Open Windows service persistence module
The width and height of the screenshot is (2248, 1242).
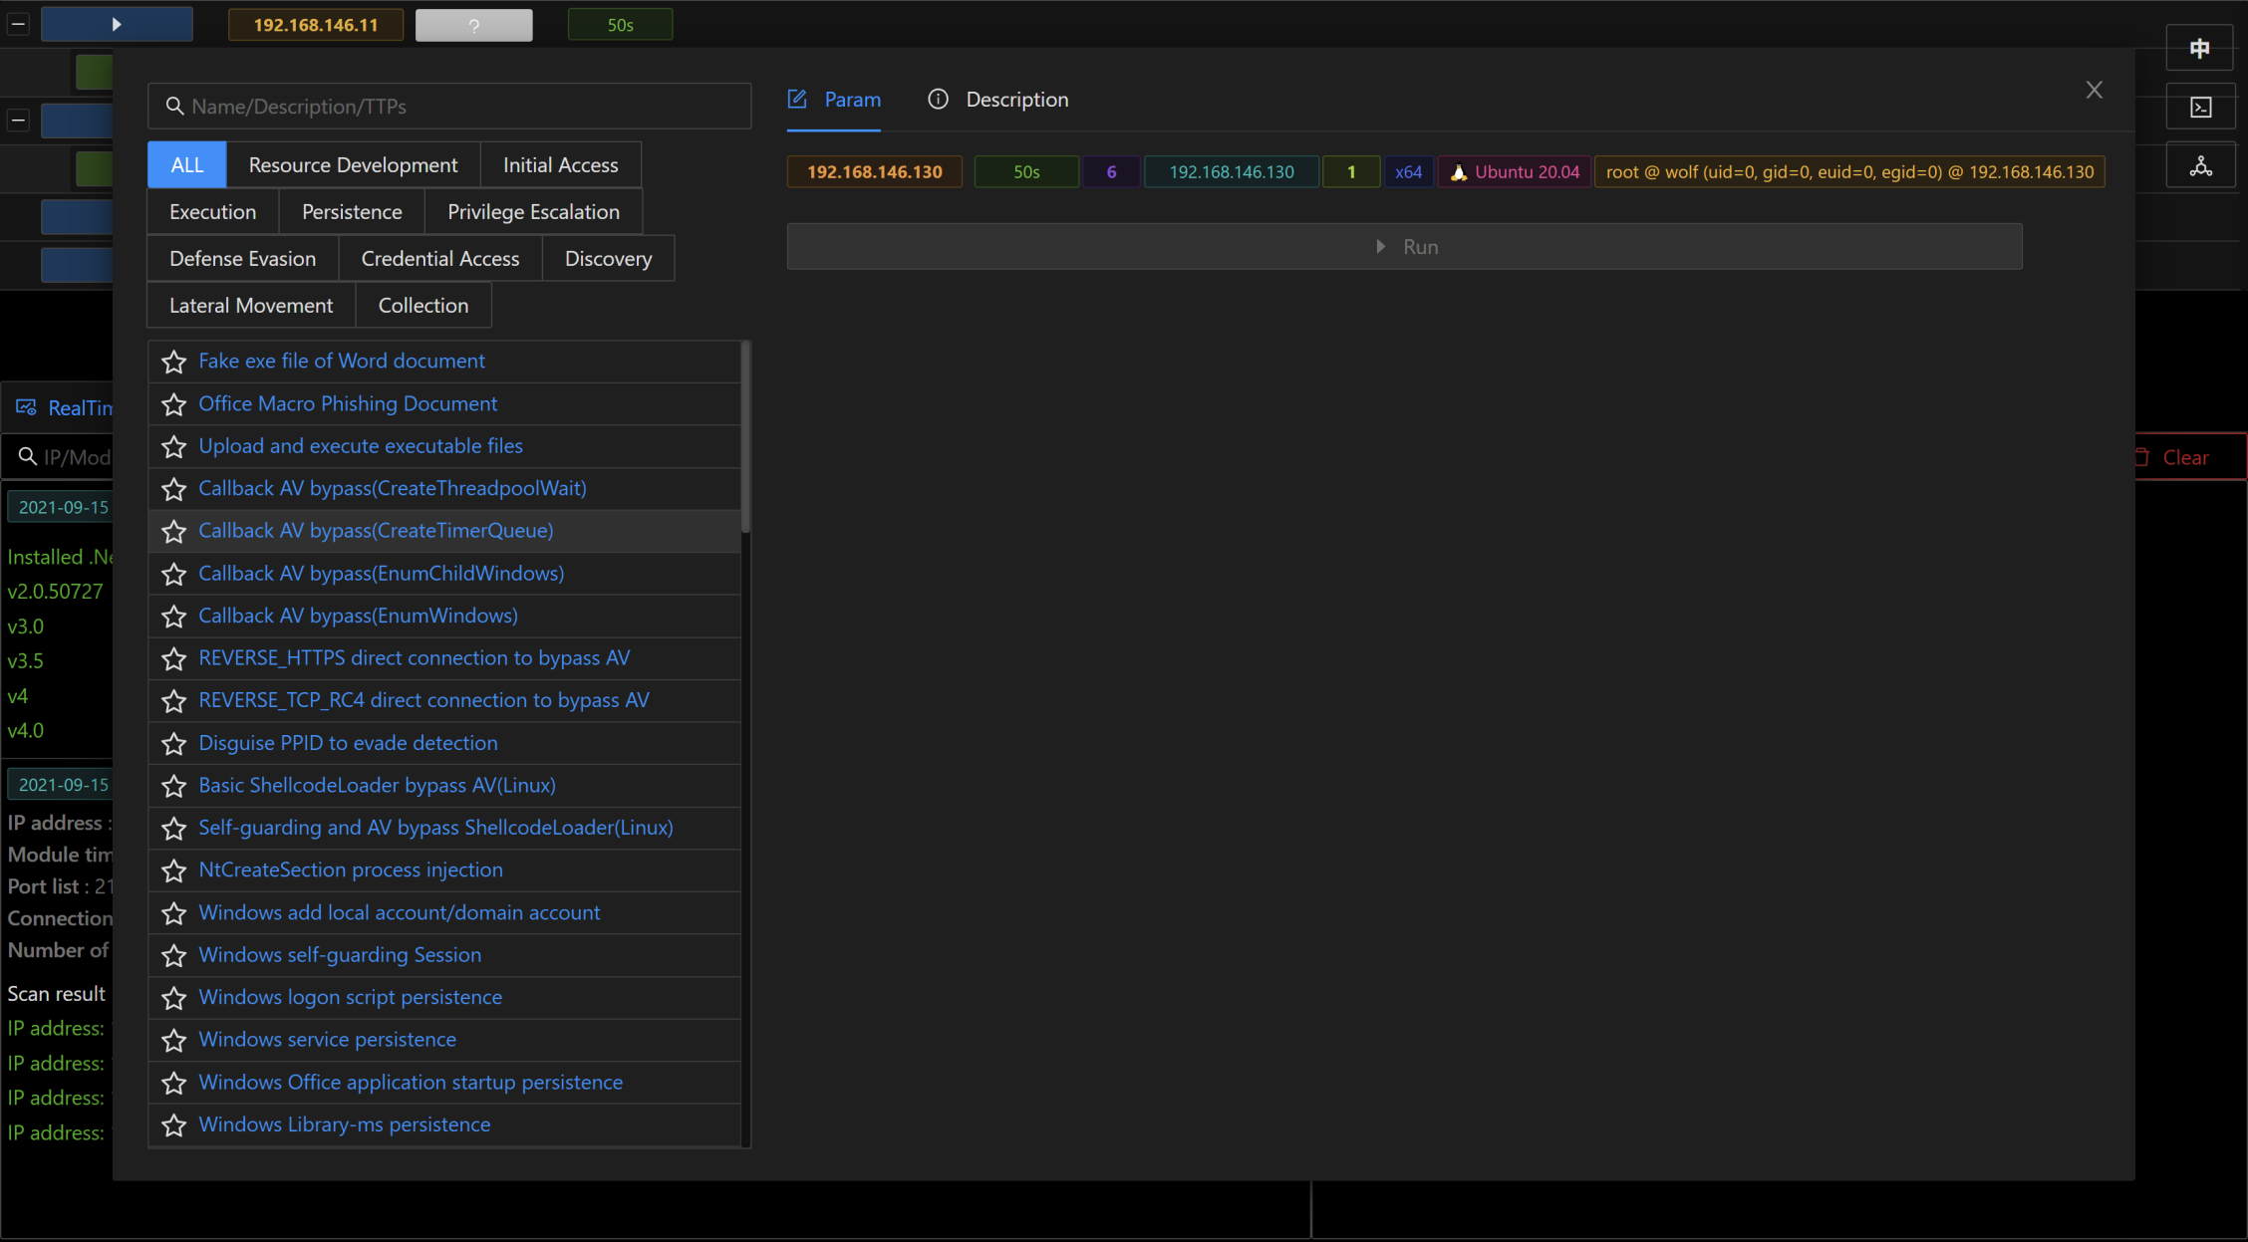[327, 1040]
